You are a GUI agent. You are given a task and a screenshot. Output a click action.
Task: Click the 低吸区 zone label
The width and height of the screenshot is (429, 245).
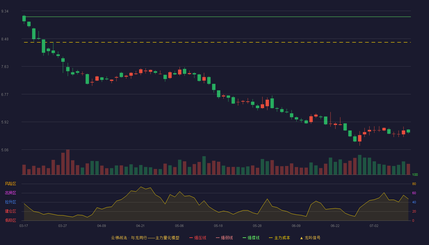pyautogui.click(x=10, y=221)
